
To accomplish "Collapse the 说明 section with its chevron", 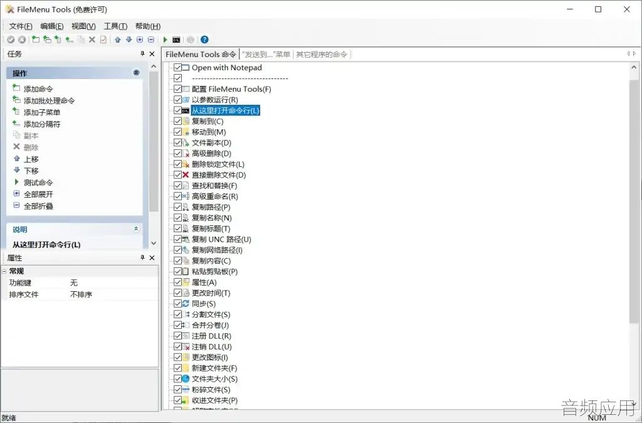I will point(136,228).
